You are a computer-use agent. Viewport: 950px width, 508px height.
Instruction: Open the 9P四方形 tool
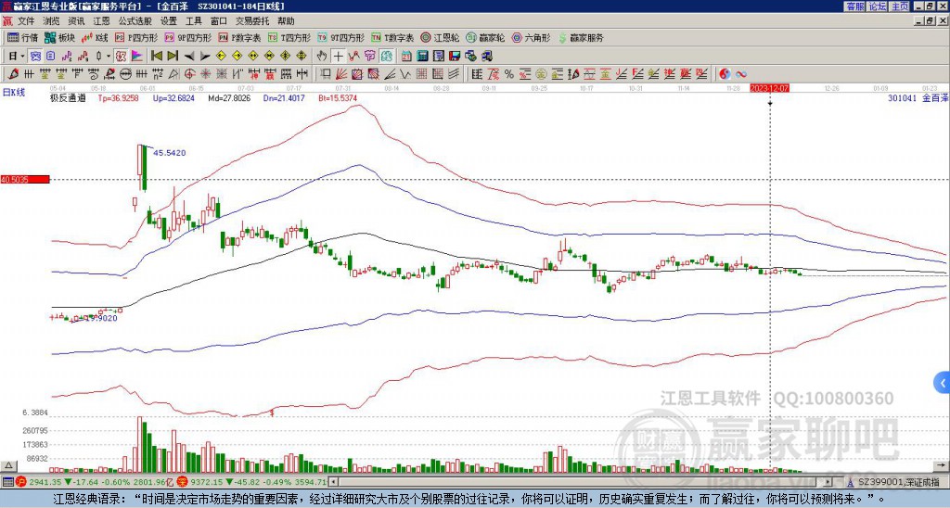[x=188, y=37]
